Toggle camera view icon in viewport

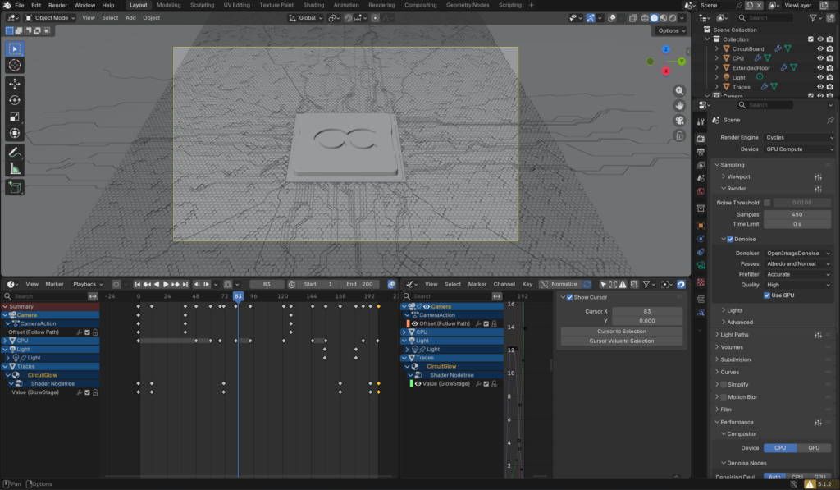(679, 121)
